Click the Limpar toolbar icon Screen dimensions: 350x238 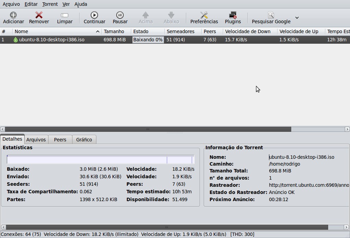point(65,15)
